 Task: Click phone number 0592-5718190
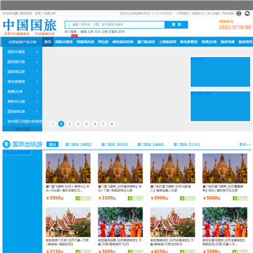235,27
